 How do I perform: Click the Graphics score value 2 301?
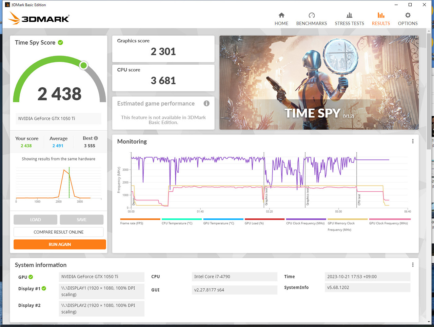163,51
